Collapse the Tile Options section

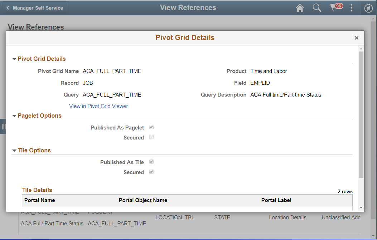click(x=14, y=150)
